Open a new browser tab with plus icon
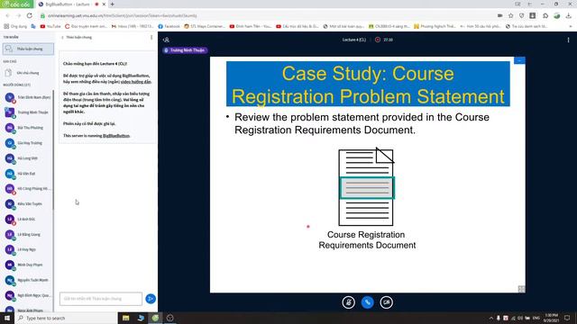577x324 pixels. [x=112, y=4]
